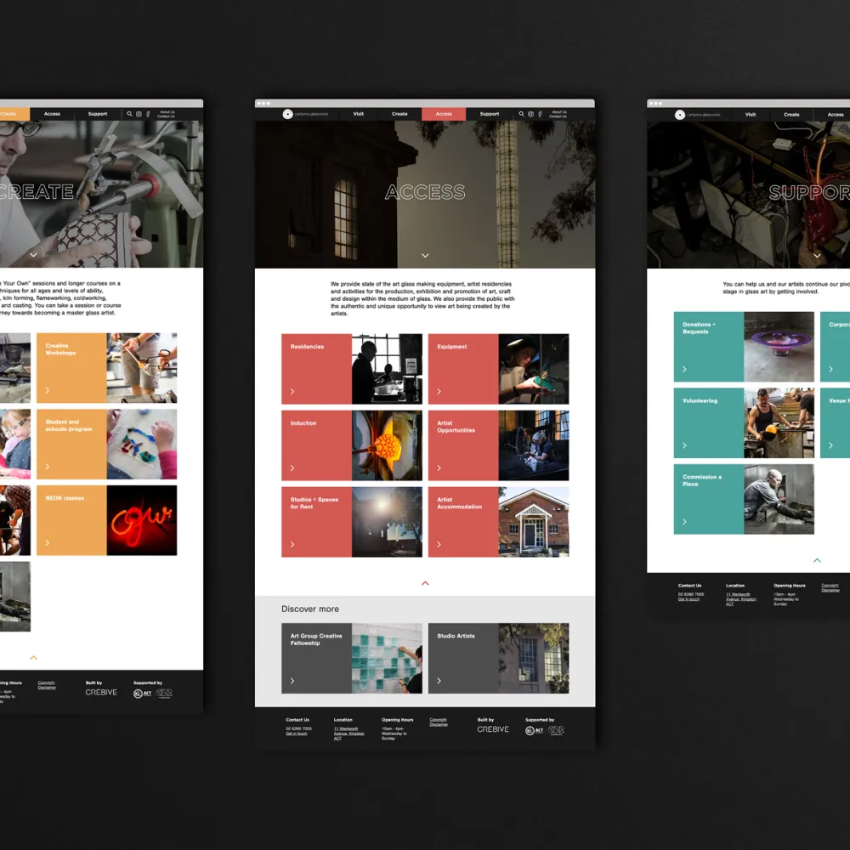The height and width of the screenshot is (850, 850).
Task: Open the Volunteering glassblower photo
Action: click(x=779, y=422)
